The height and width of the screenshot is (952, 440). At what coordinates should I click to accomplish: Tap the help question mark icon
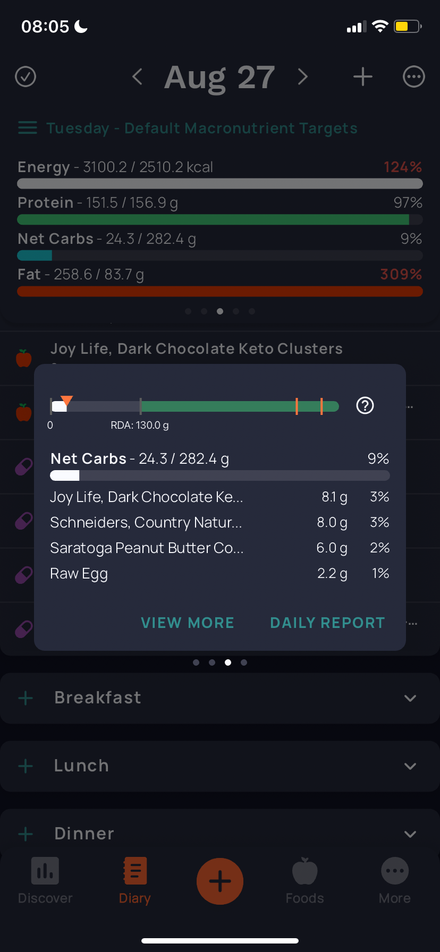[365, 406]
